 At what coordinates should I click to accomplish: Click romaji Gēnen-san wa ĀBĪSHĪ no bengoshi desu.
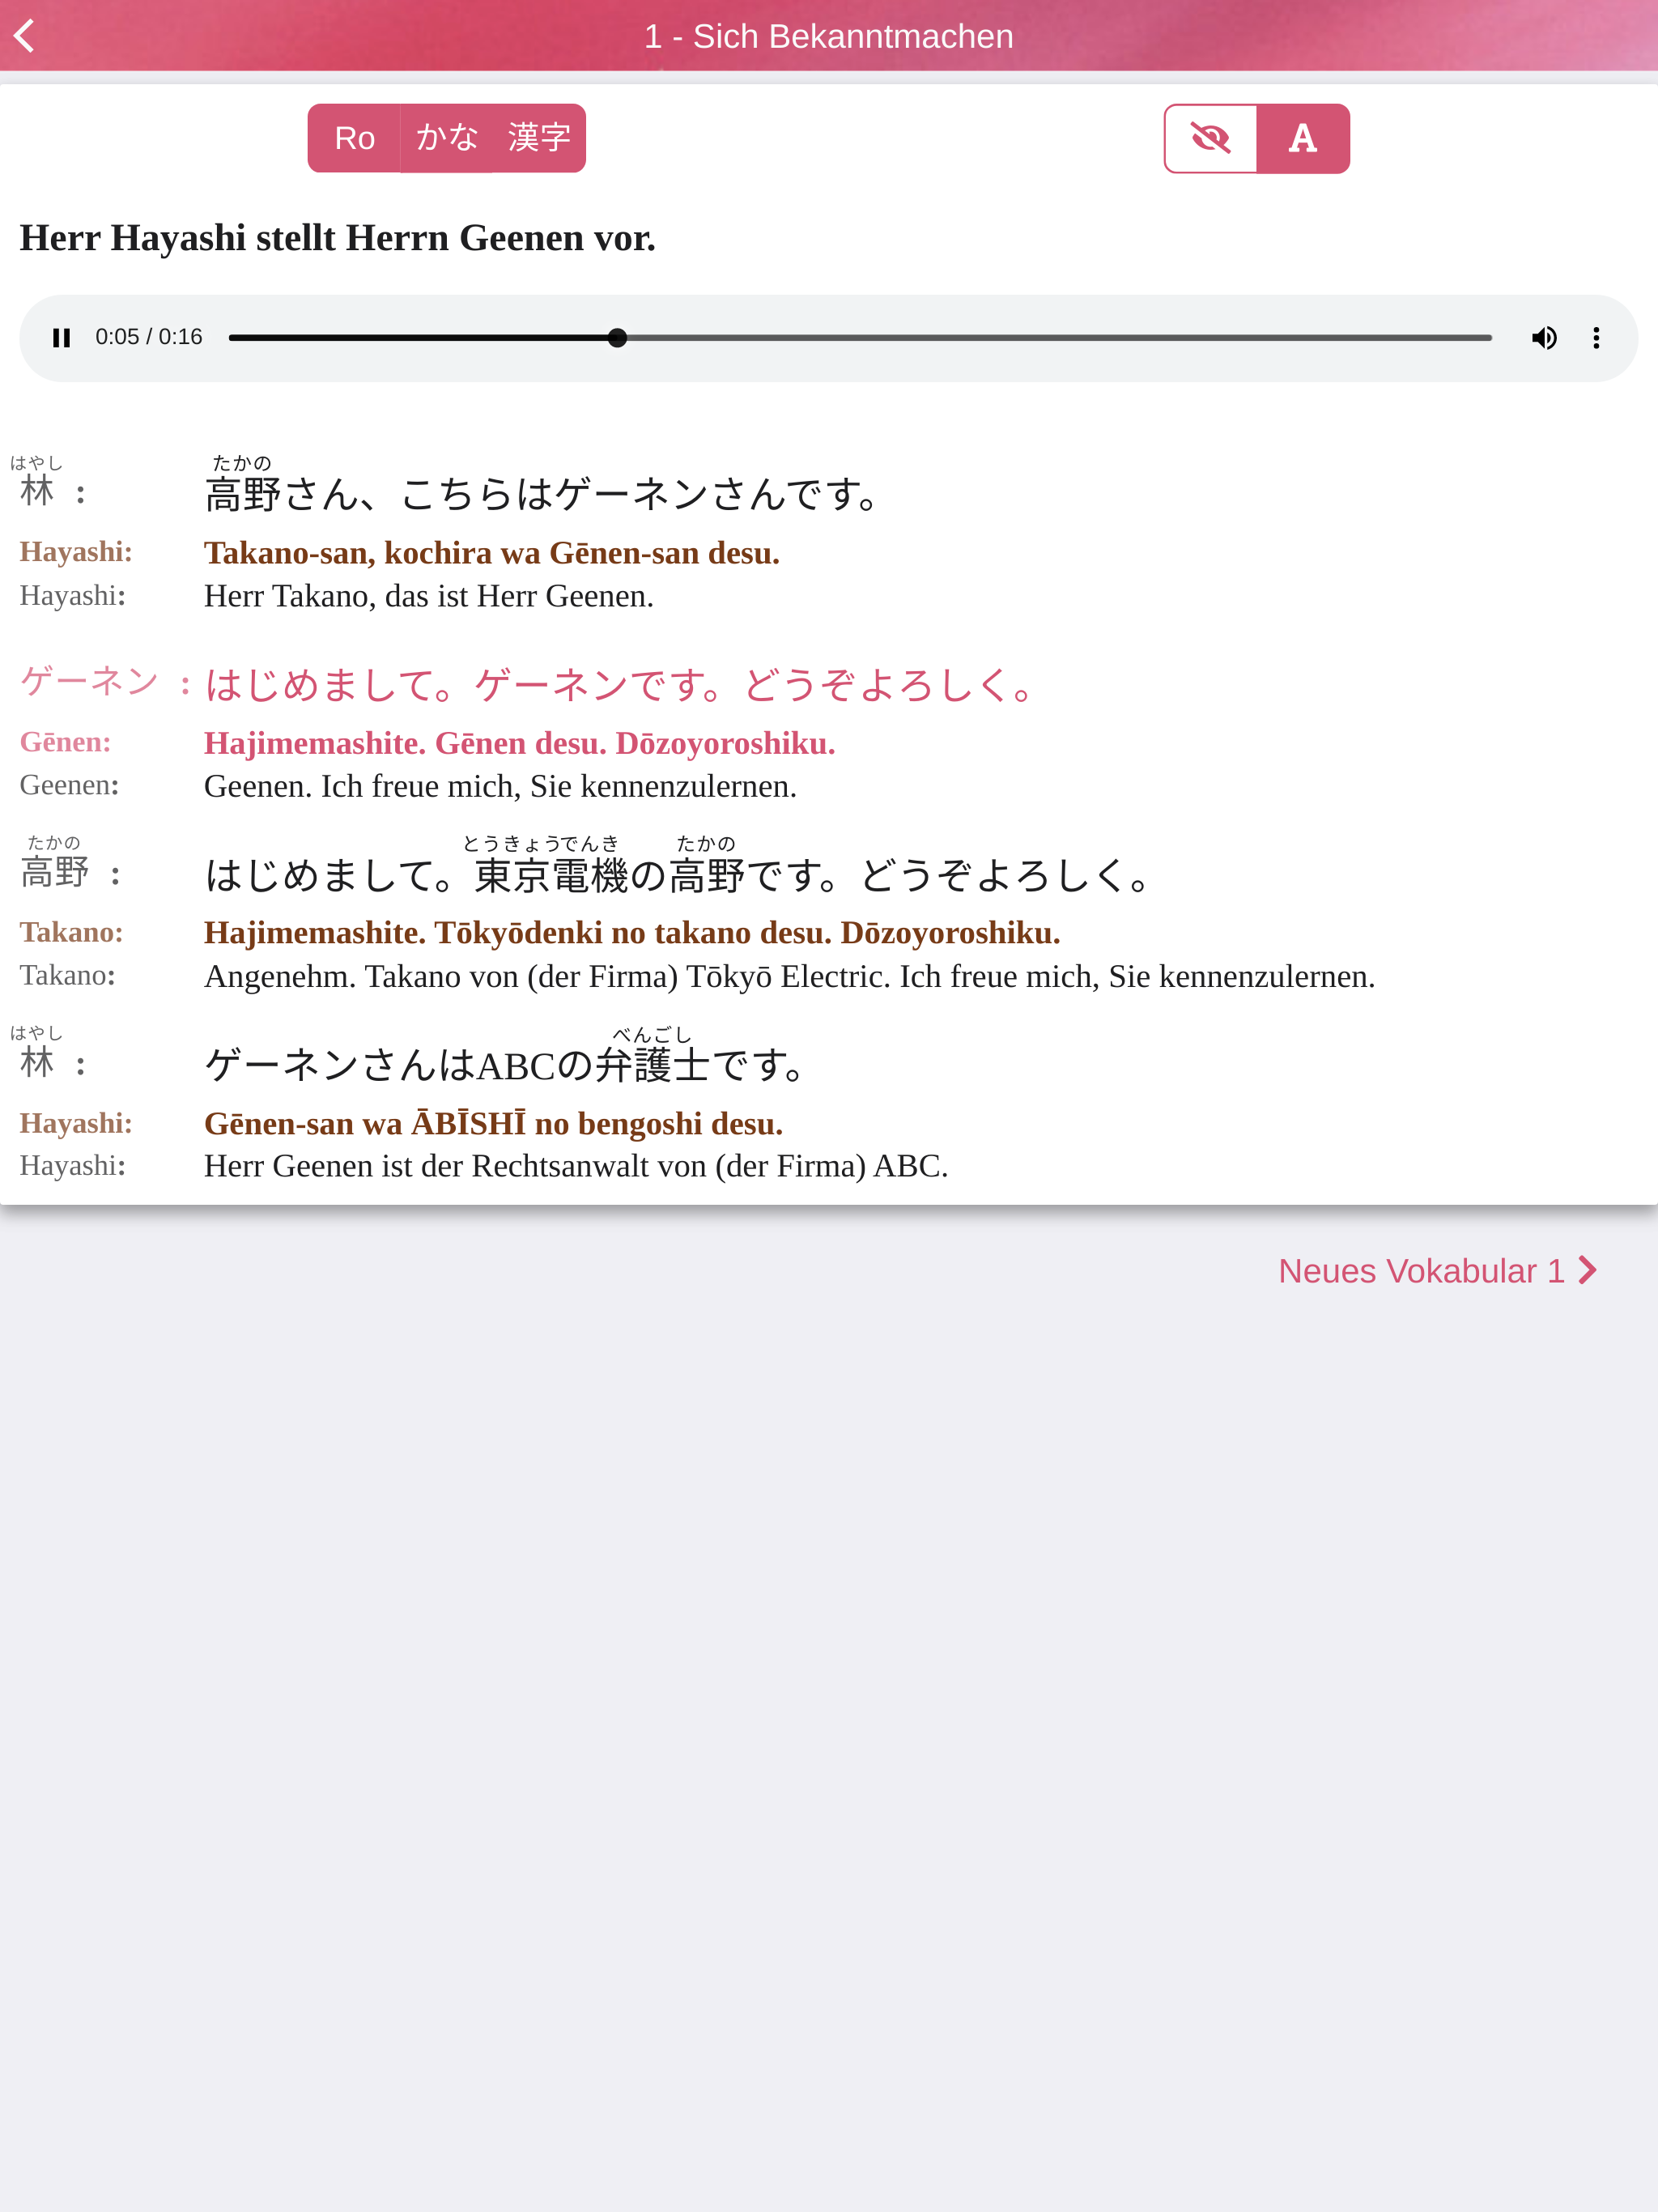[x=494, y=1124]
